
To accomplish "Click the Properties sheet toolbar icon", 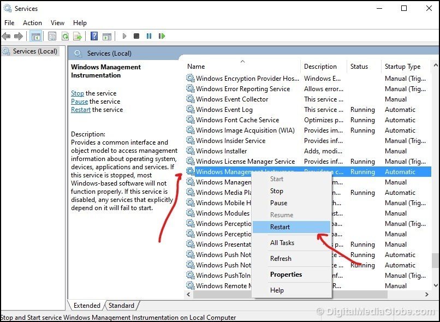I will tap(52, 36).
